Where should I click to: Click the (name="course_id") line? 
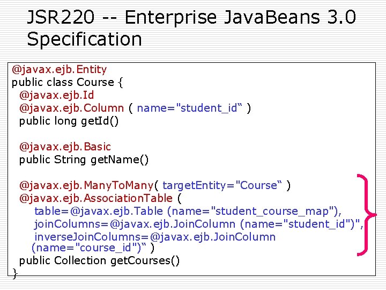click(x=93, y=248)
